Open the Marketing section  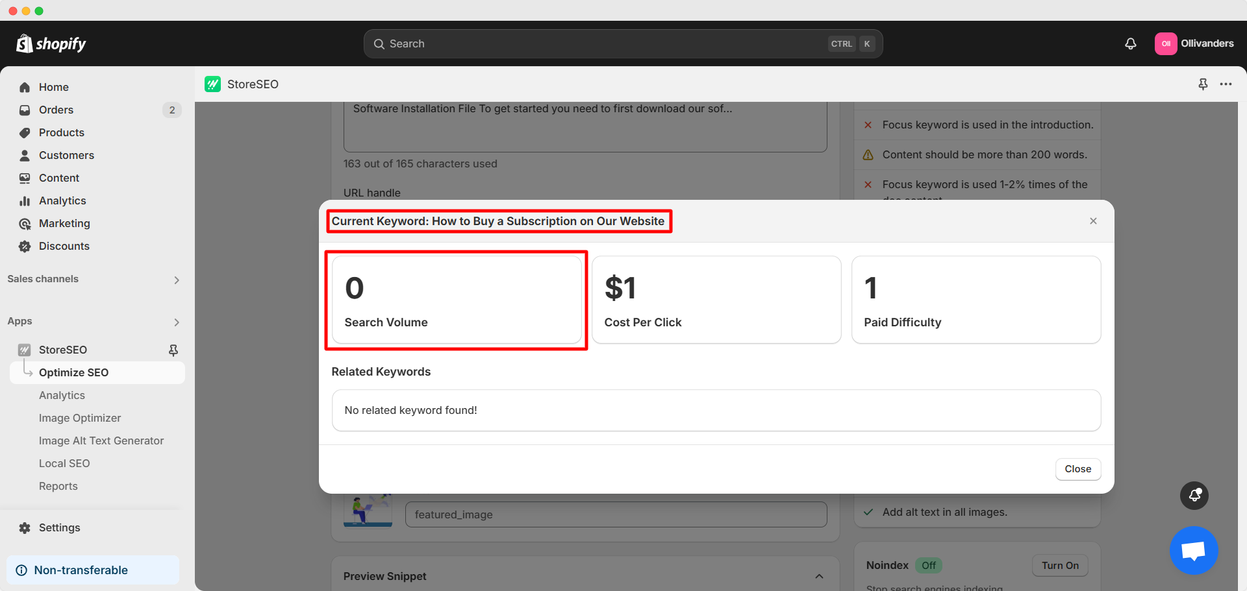click(x=64, y=223)
